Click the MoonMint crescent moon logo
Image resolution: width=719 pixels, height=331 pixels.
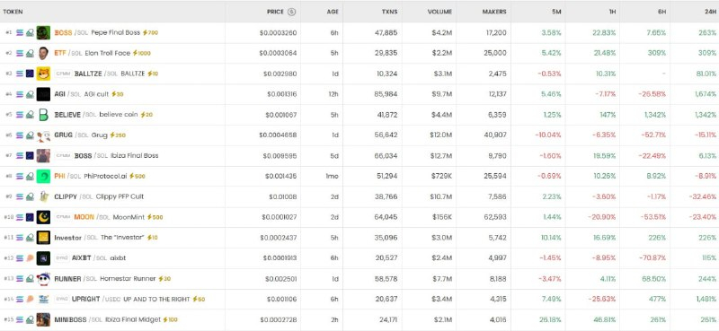pos(43,217)
